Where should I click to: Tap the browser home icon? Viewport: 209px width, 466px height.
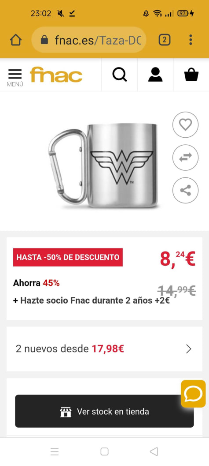(x=16, y=40)
